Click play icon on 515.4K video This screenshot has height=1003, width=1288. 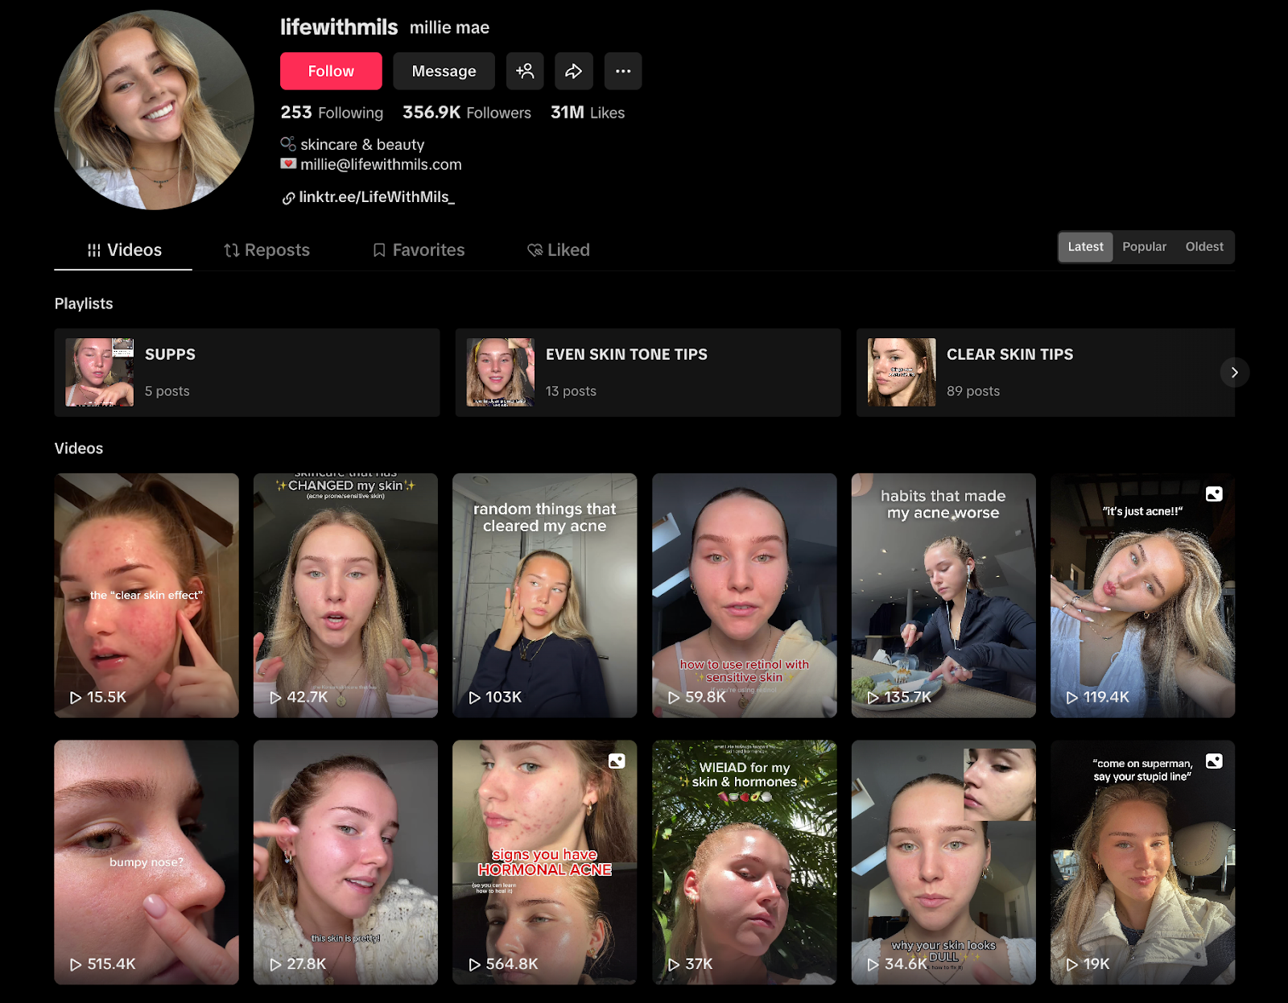coord(76,964)
